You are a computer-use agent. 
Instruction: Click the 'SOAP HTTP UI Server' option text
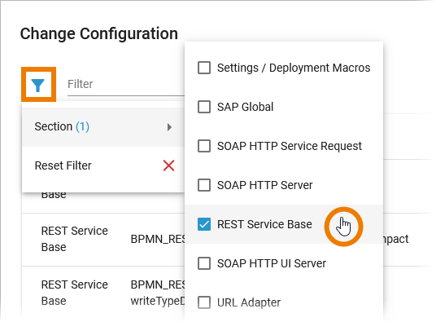click(272, 263)
